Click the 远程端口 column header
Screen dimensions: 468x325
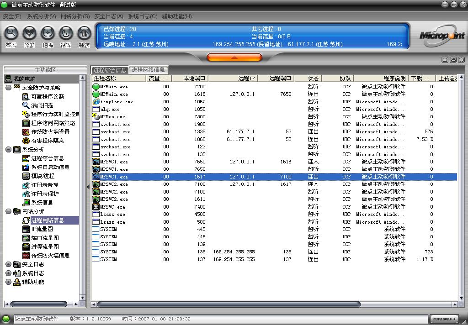tap(276, 79)
